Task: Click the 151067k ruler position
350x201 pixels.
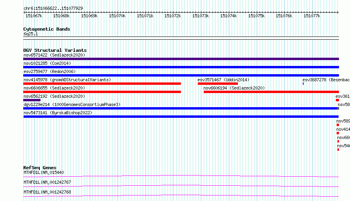Action: tap(34, 16)
